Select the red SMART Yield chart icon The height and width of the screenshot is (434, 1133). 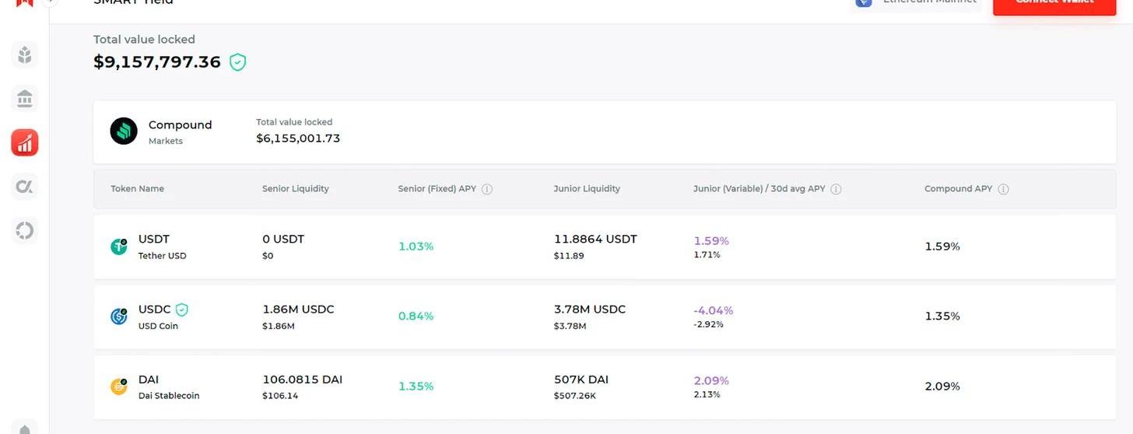coord(25,143)
